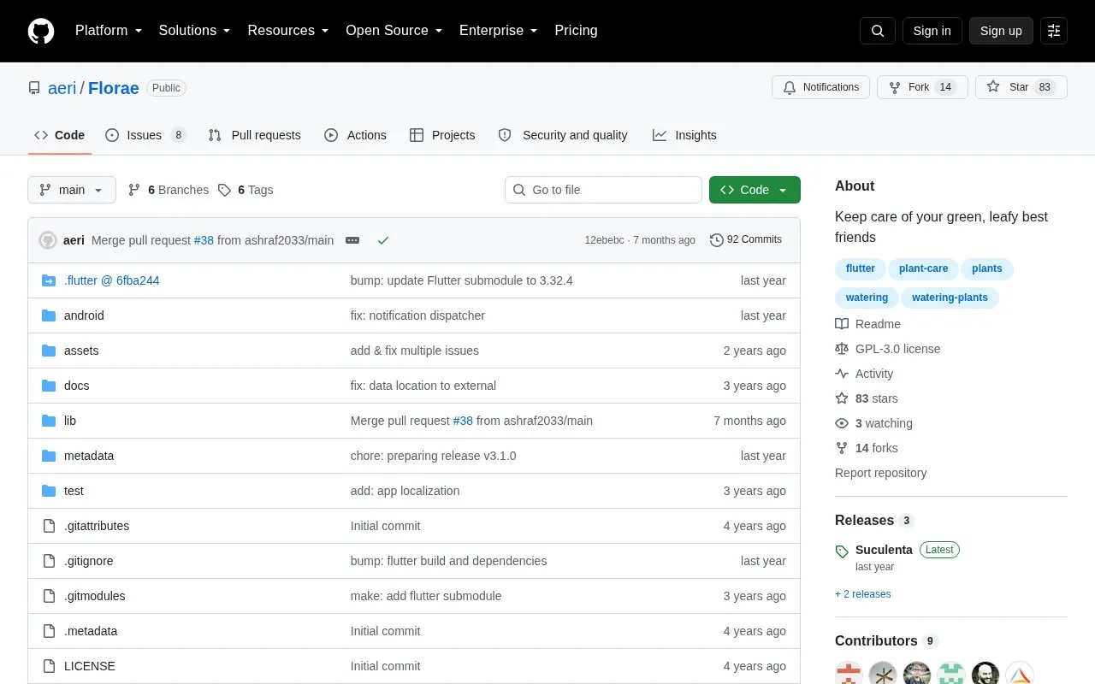Star the Florae repository
The height and width of the screenshot is (684, 1095).
(1021, 87)
